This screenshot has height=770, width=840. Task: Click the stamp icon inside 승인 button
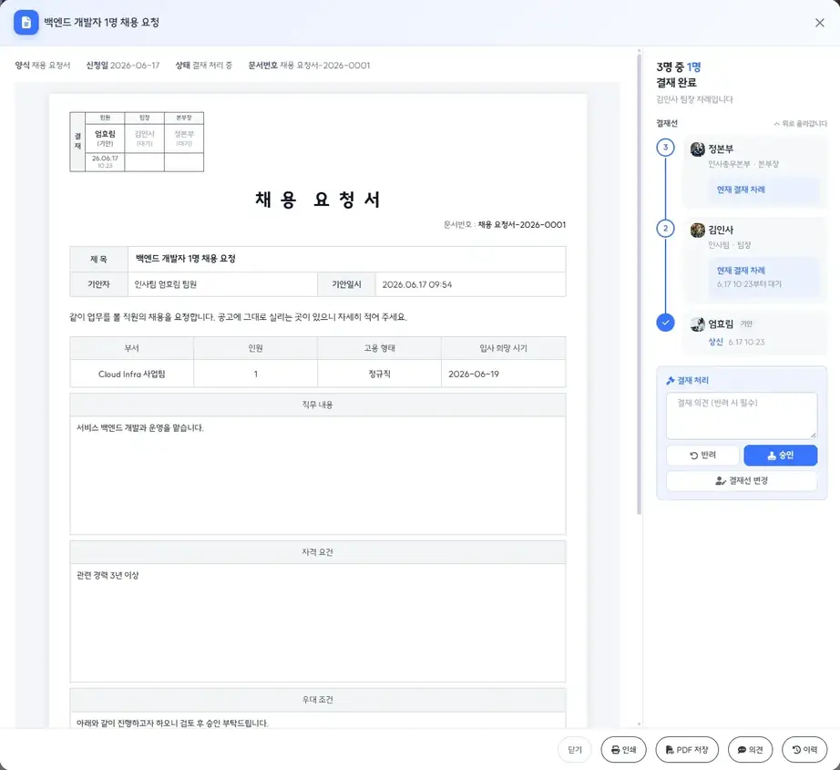pos(772,456)
